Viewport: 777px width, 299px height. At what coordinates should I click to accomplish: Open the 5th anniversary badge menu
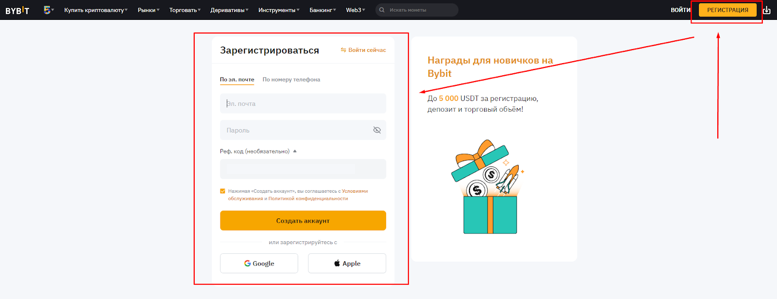[x=49, y=10]
